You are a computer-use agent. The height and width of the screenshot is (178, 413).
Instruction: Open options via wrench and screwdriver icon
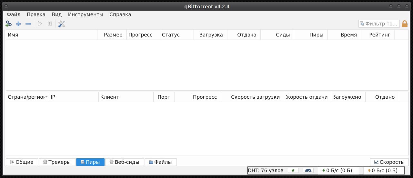(x=62, y=24)
